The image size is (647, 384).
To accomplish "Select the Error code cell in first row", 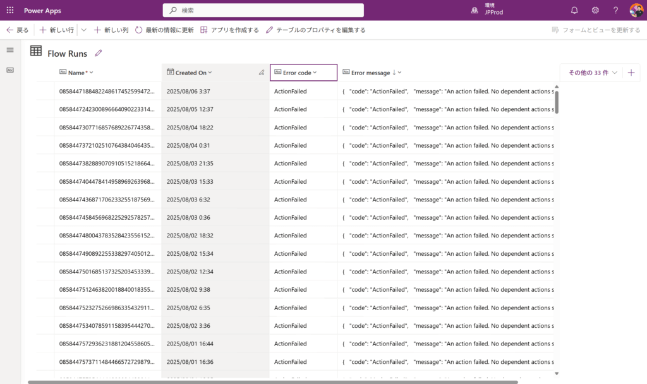I will click(303, 92).
